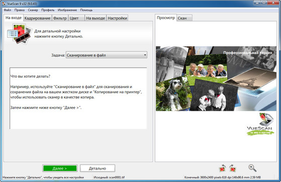Open the Профиль menu

point(48,10)
